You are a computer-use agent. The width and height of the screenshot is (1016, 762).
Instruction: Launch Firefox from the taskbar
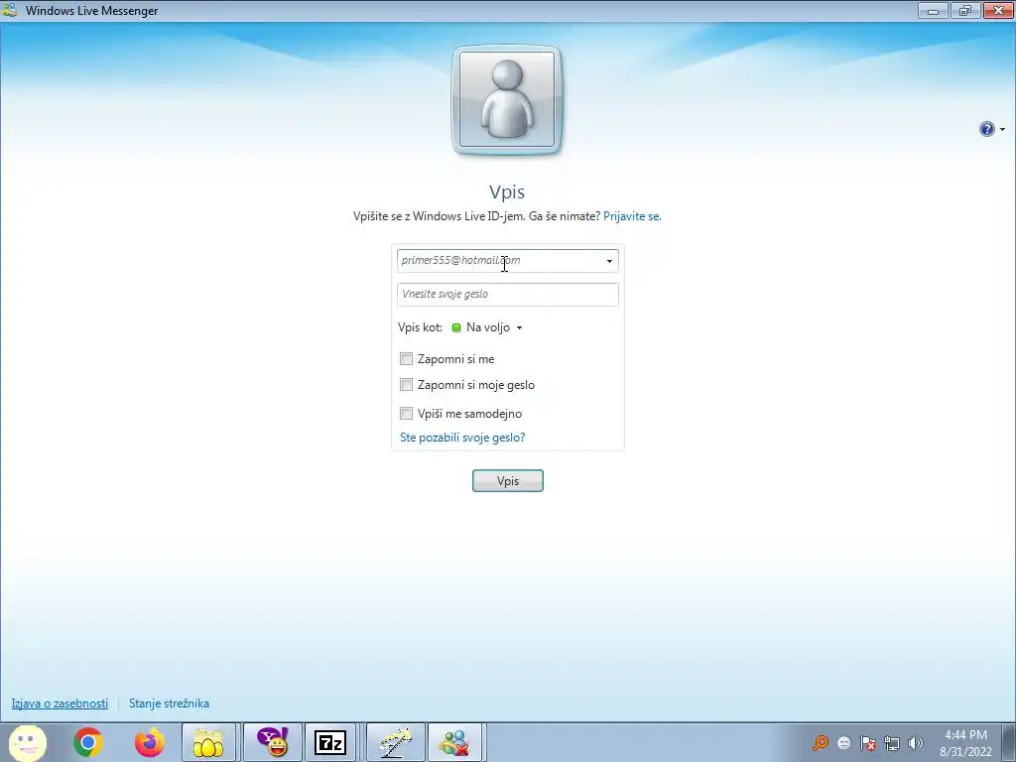coord(150,742)
